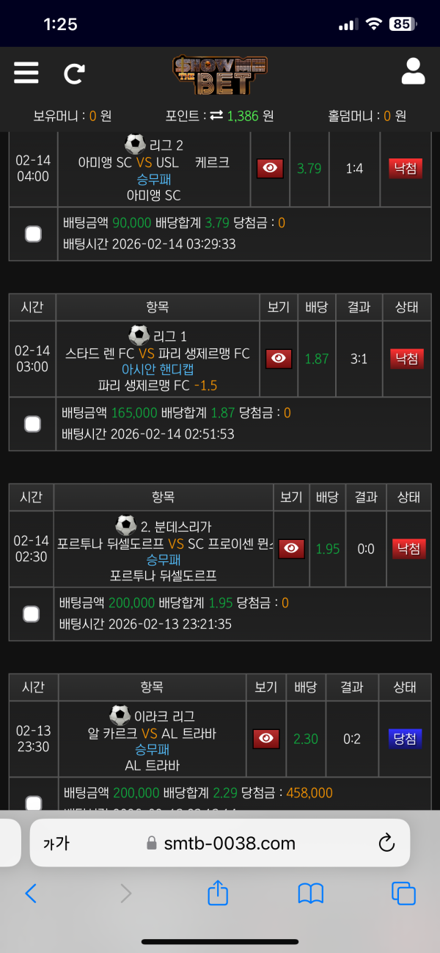Go back to the previous page
This screenshot has height=953, width=440.
pyautogui.click(x=31, y=893)
